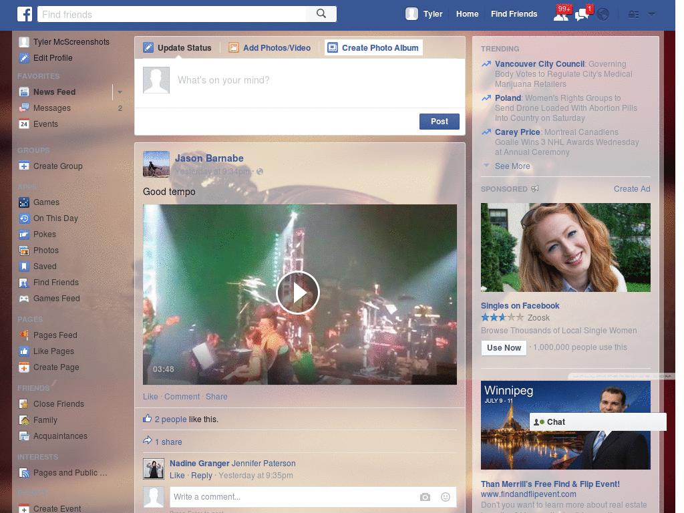The image size is (684, 513).
Task: Click Games Feed controller icon
Action: [24, 299]
